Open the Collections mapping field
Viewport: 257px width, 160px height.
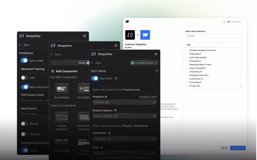[124, 139]
